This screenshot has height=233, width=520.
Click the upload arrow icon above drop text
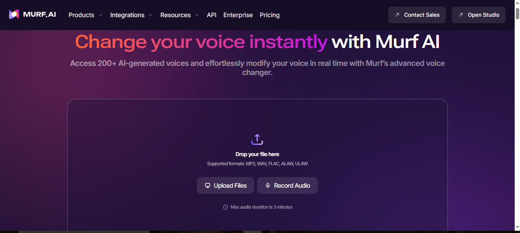pyautogui.click(x=257, y=139)
